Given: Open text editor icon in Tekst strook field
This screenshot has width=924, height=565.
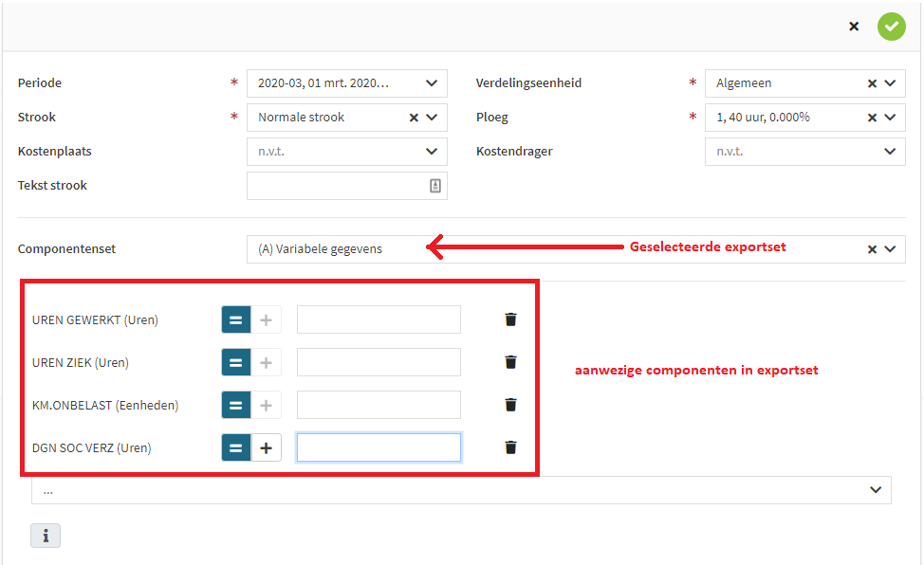Looking at the screenshot, I should point(434,186).
